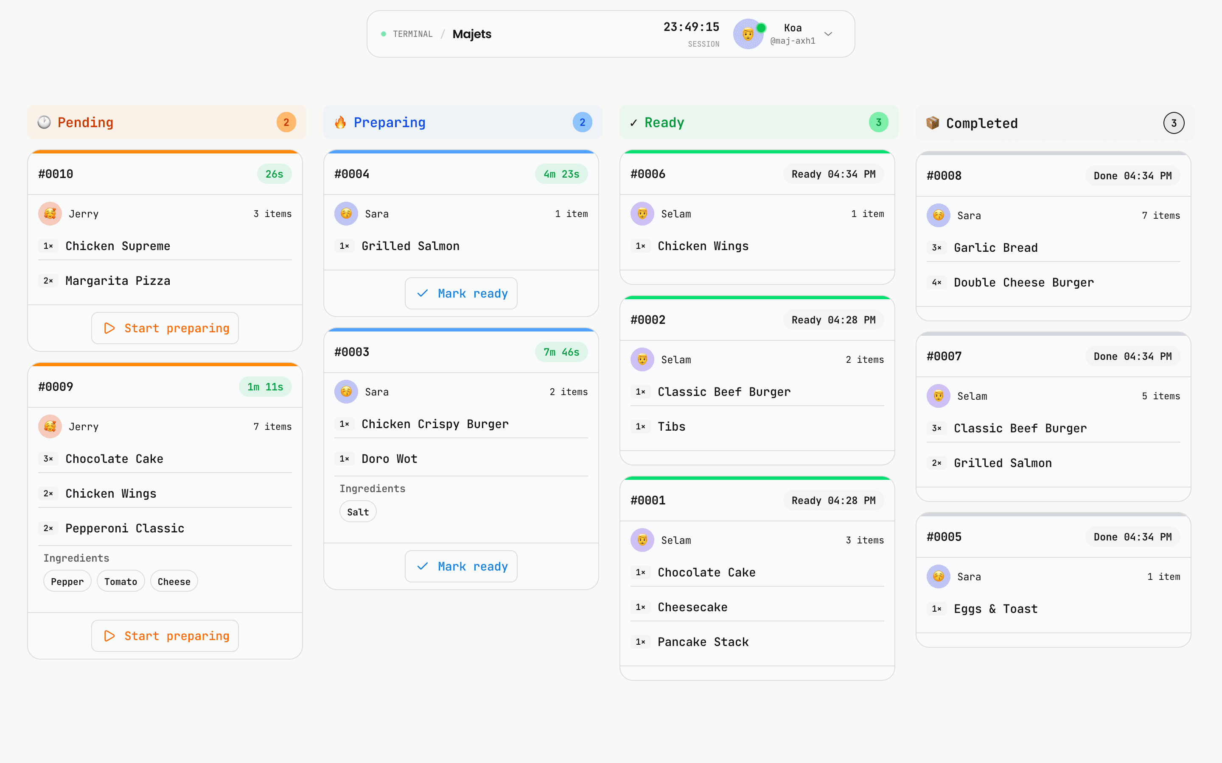Select the Completed column header
The width and height of the screenshot is (1222, 763).
(x=1055, y=123)
